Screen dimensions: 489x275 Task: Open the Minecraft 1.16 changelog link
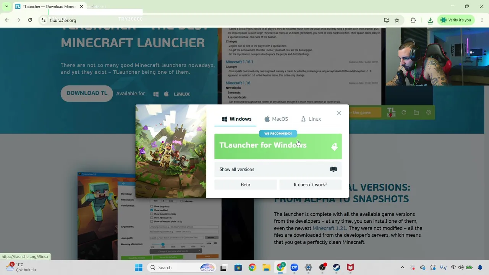pyautogui.click(x=238, y=83)
